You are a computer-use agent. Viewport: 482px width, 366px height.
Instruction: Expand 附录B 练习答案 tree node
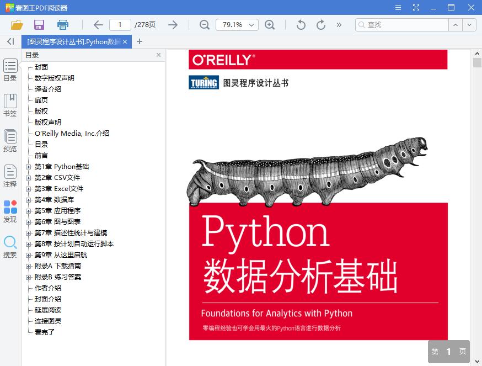[x=28, y=277]
